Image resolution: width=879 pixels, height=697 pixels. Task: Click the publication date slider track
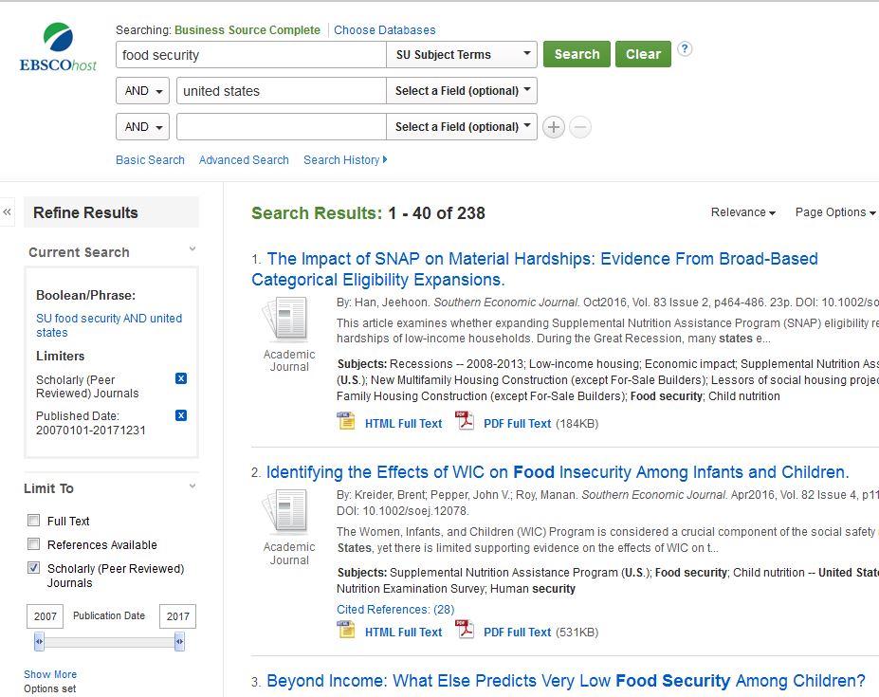click(x=109, y=641)
